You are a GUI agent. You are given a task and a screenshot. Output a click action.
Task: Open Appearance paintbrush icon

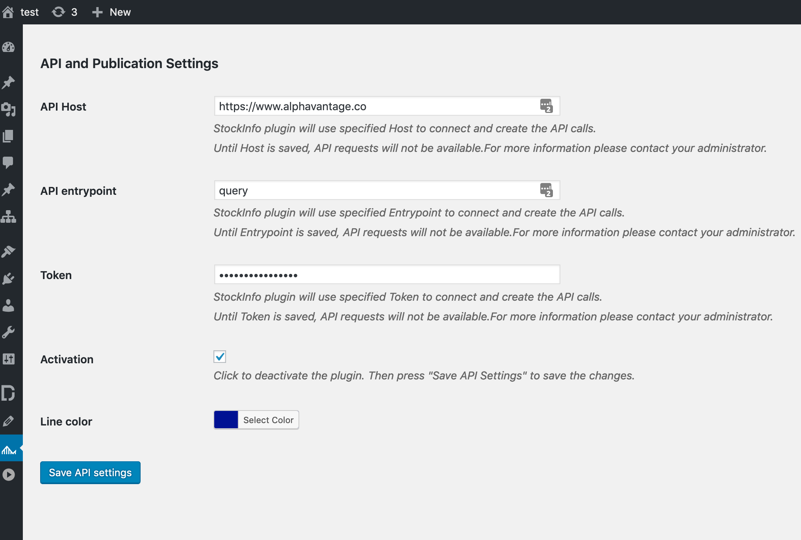point(8,252)
